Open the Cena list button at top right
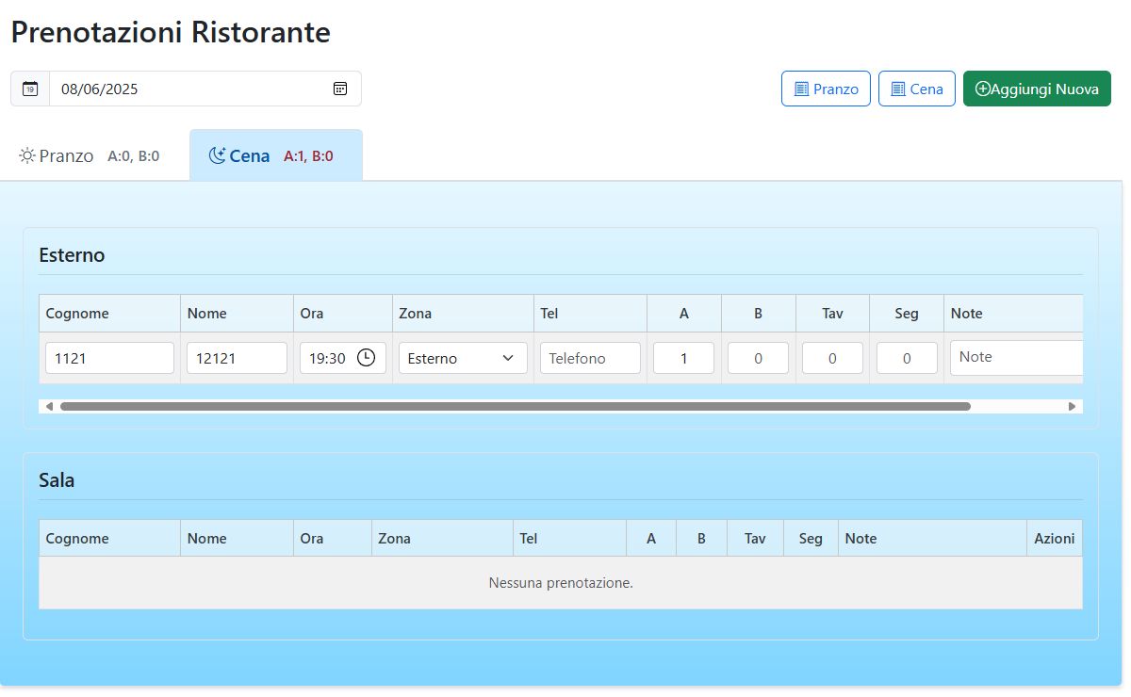This screenshot has width=1131, height=697. pyautogui.click(x=916, y=89)
